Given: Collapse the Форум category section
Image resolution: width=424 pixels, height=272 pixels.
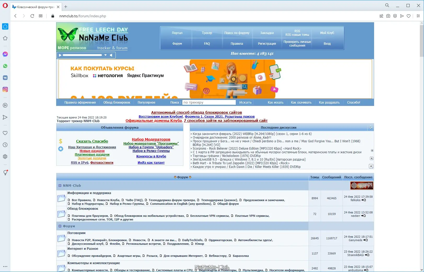Looking at the screenshot, I should (60, 226).
